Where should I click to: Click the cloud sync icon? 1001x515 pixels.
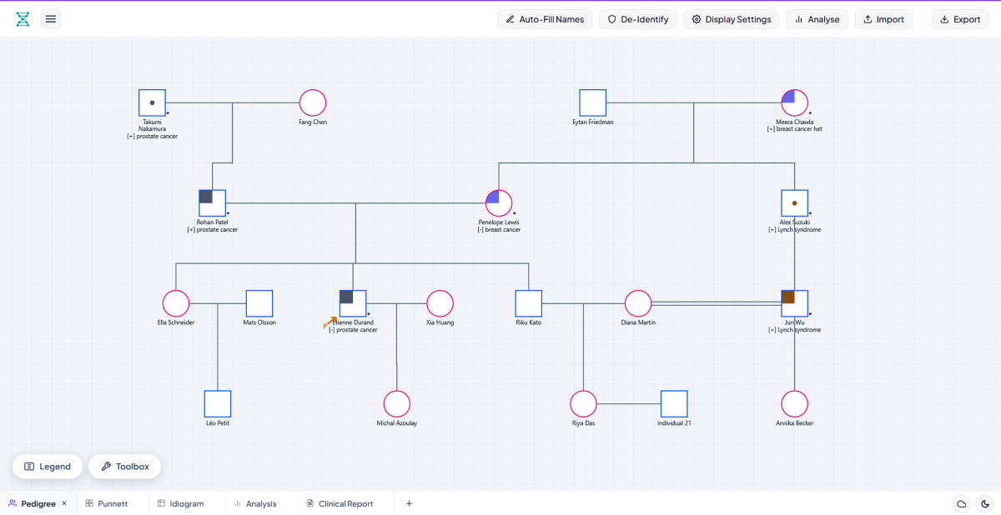(x=962, y=503)
